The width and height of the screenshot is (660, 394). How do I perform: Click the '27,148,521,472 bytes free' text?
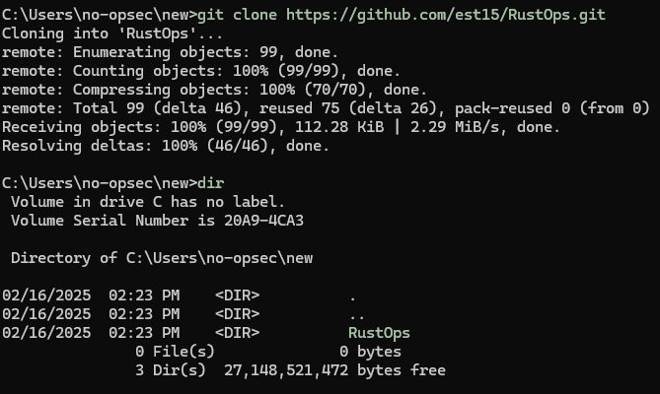(x=334, y=370)
